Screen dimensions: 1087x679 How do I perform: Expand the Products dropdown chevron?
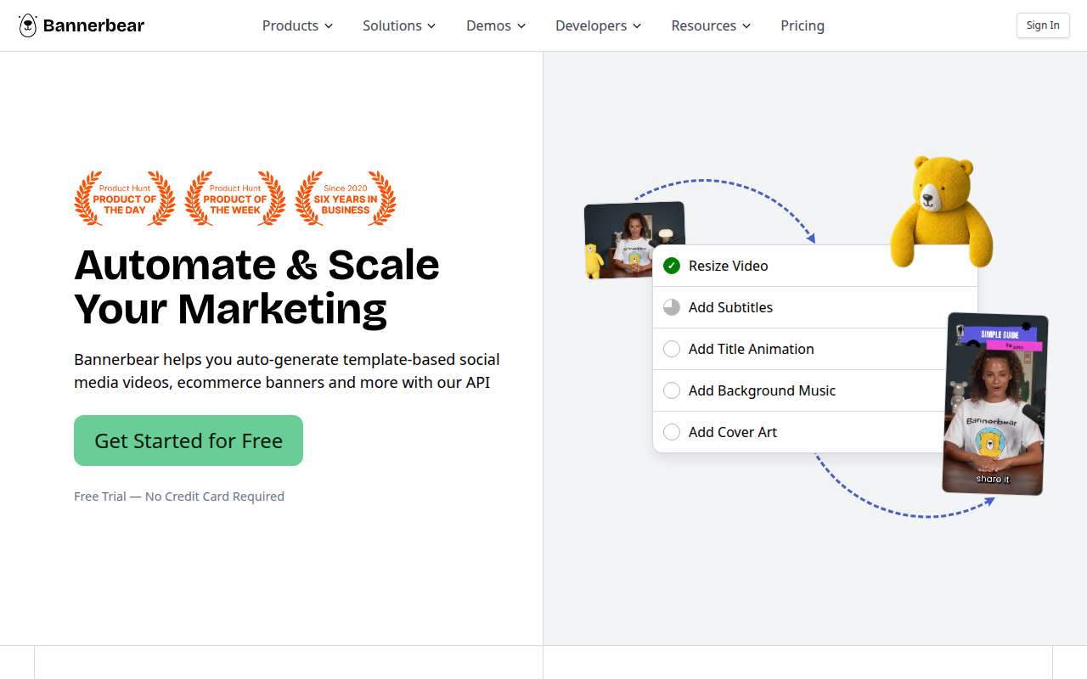tap(329, 26)
